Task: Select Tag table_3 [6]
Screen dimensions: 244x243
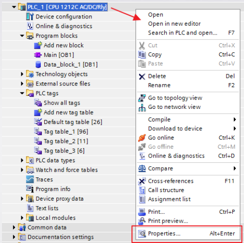Action: coord(64,151)
